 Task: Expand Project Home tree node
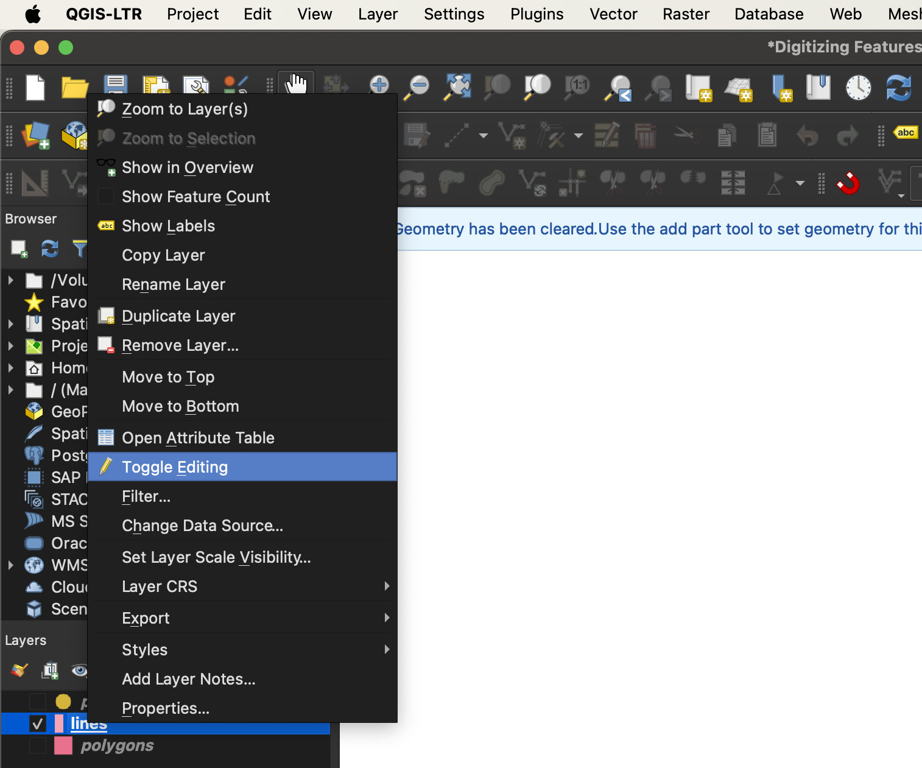pyautogui.click(x=10, y=346)
